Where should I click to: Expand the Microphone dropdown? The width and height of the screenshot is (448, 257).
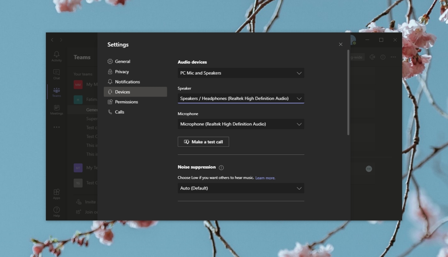241,124
